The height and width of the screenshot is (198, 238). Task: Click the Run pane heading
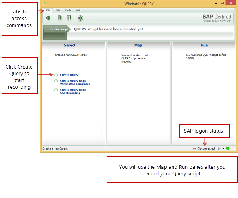(x=204, y=45)
